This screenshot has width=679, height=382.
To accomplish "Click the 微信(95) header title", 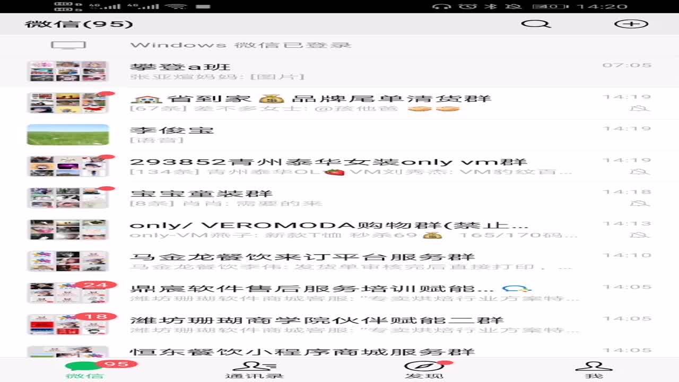I will 79,24.
